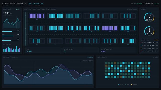Click the status dot of the BGP session ticket
The height and width of the screenshot is (90, 161).
[141, 51]
